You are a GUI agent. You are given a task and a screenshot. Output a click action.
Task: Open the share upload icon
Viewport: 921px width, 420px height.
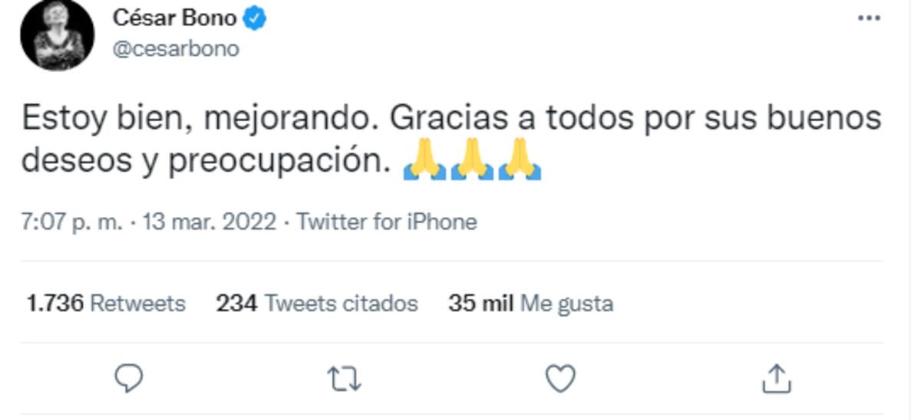click(x=776, y=377)
